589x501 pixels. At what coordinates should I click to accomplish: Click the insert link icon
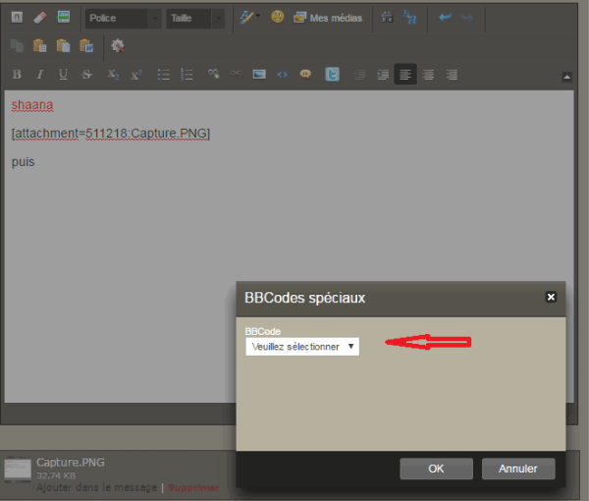pos(213,74)
